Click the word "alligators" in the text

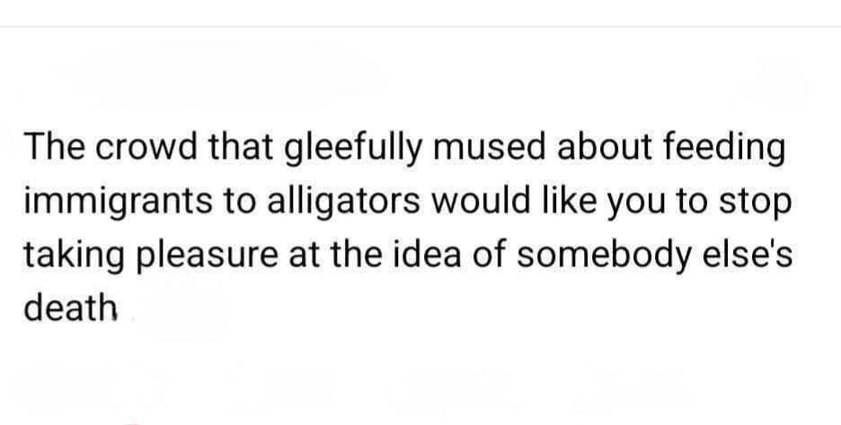[x=343, y=203]
